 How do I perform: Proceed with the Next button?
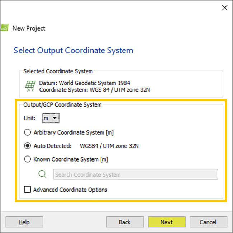[167, 222]
